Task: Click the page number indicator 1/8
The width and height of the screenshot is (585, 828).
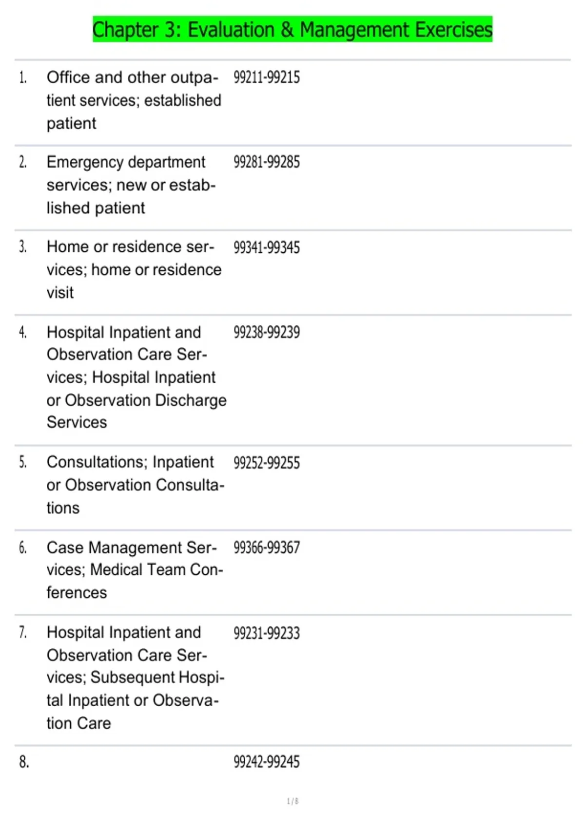Action: coord(292,801)
